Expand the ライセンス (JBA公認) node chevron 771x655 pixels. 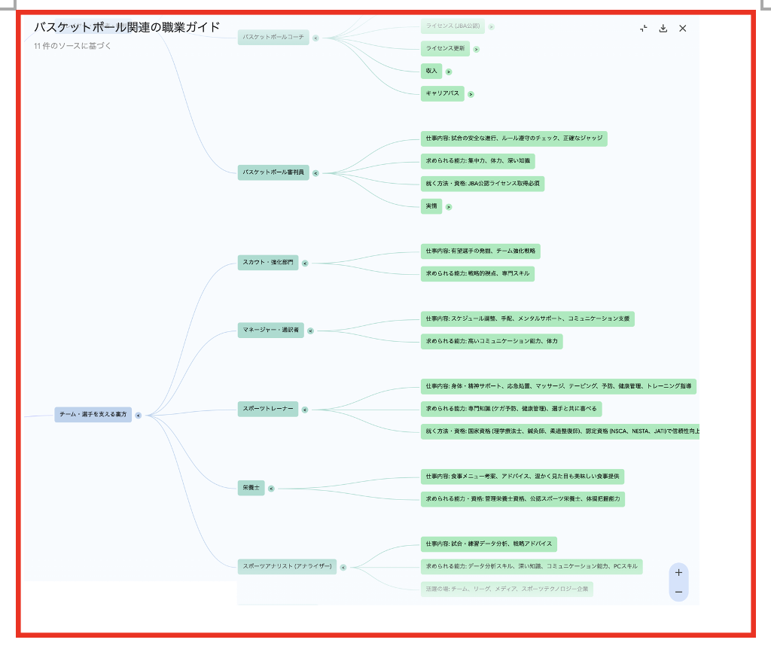491,26
